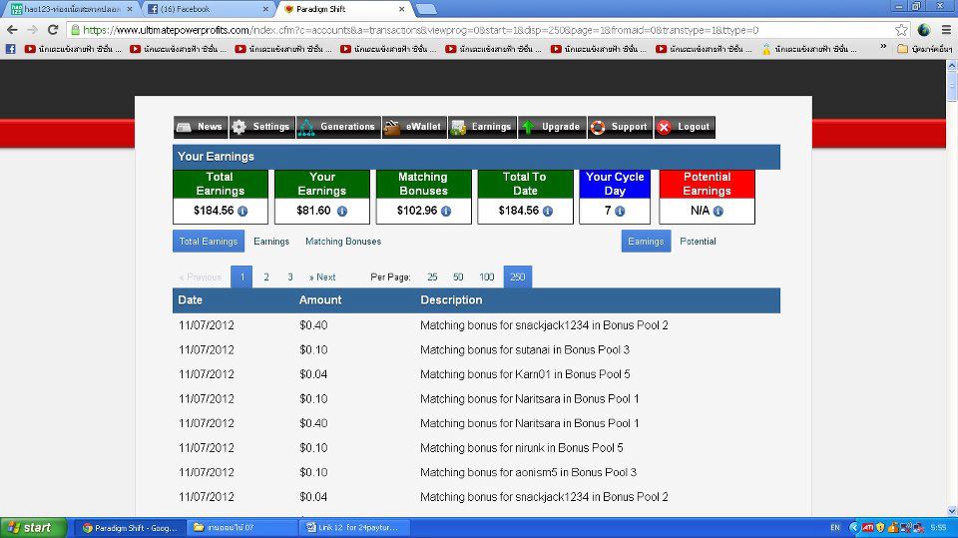Screen dimensions: 958x538
Task: Click the Amount column header
Action: tap(320, 300)
